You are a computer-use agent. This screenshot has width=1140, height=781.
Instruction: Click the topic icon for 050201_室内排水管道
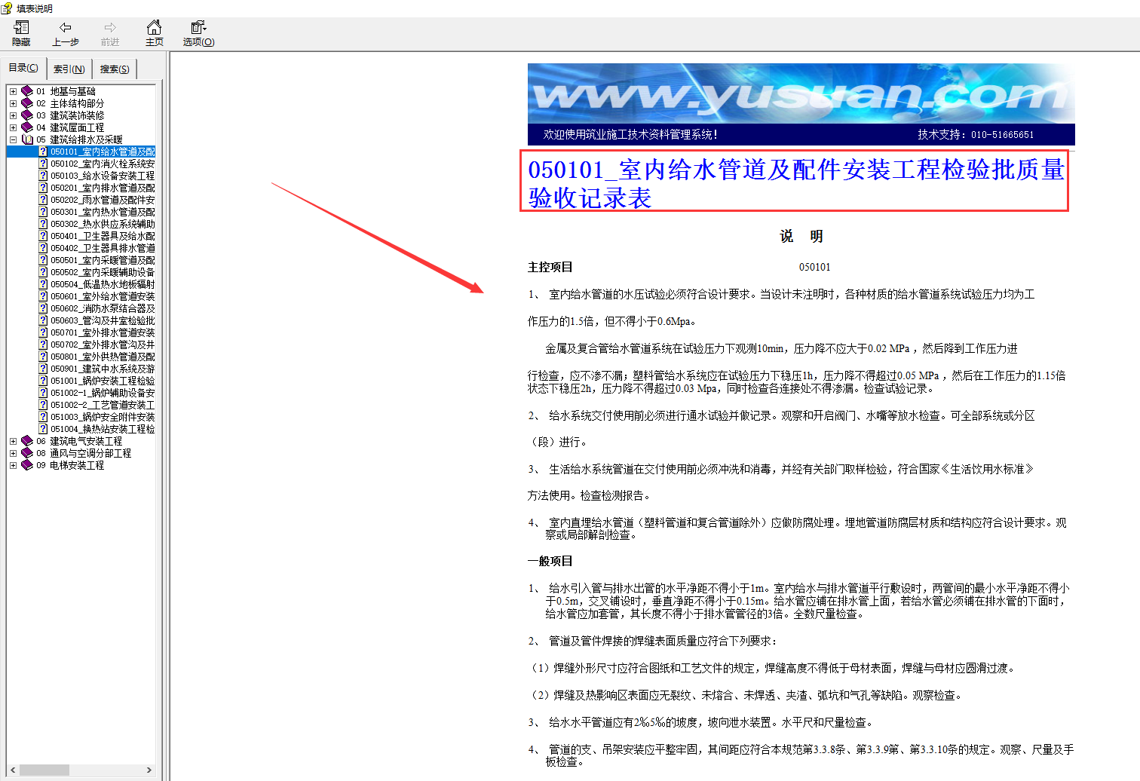coord(43,188)
